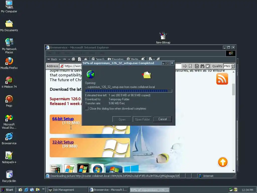Click the orange scroll-to-top arrow button
The image size is (257, 193).
223,162
